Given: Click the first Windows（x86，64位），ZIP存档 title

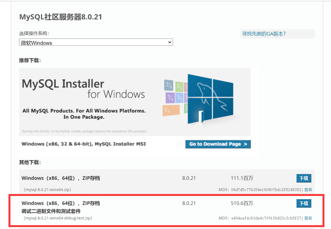Looking at the screenshot, I should (x=61, y=178).
